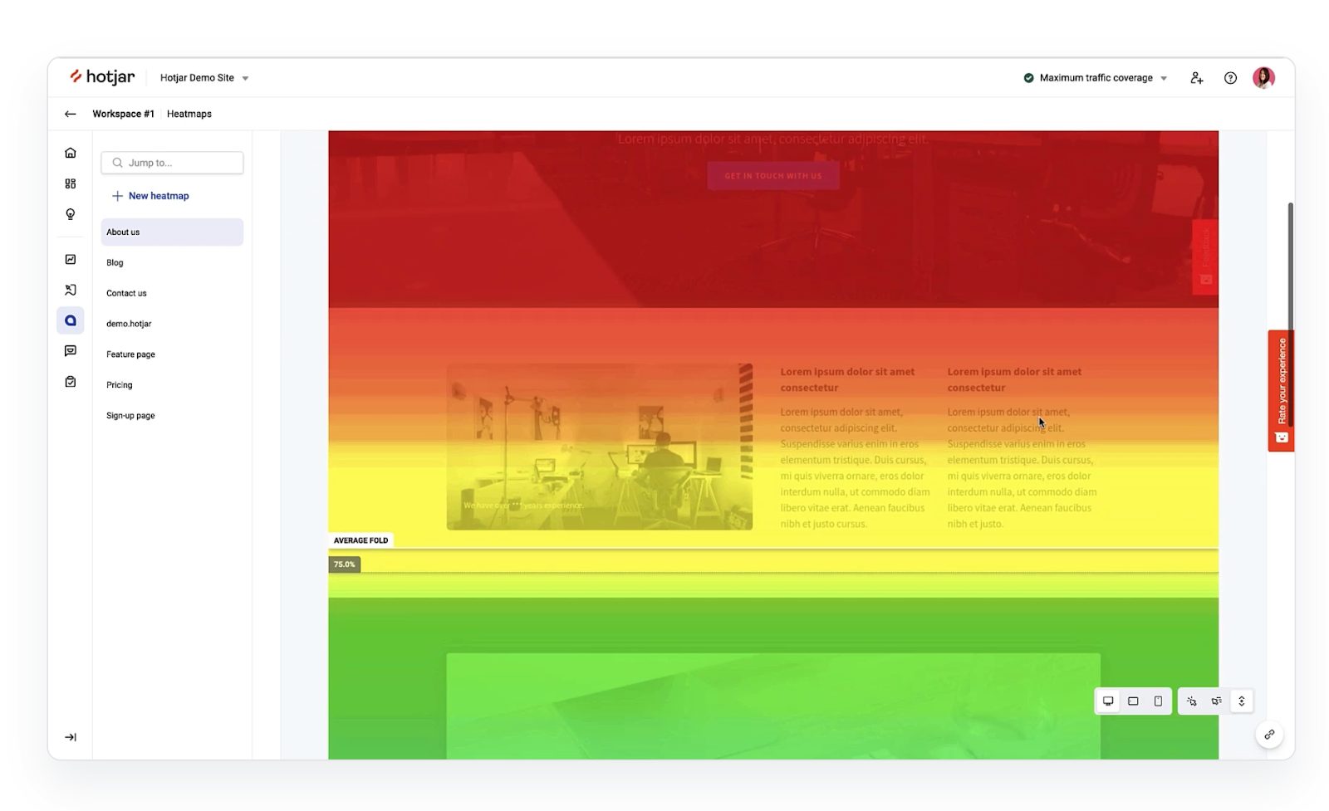Open the Home icon in sidebar
The width and height of the screenshot is (1329, 811).
pos(71,153)
